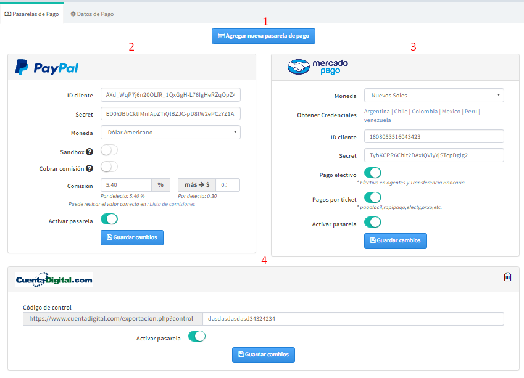This screenshot has height=378, width=524.
Task: Click the PayPal logo
Action: (47, 67)
